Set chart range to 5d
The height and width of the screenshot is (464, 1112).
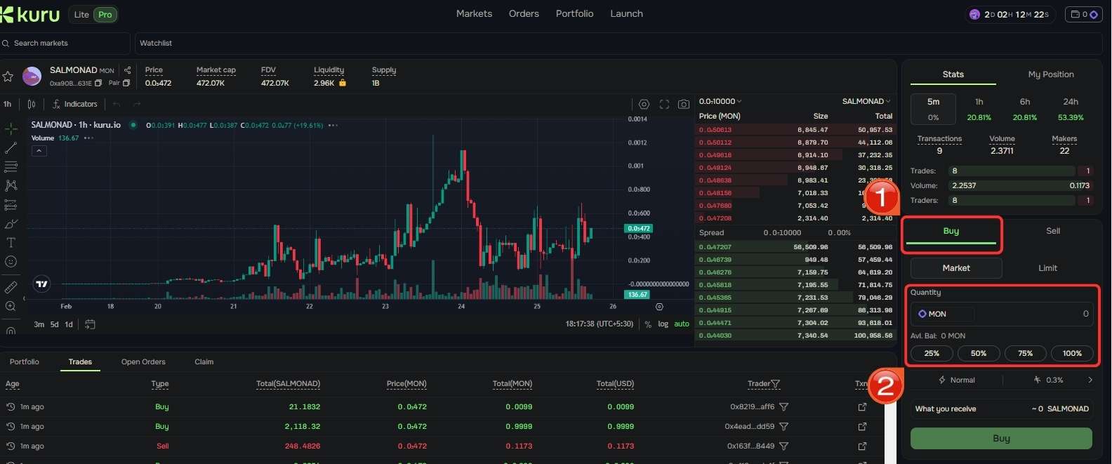[x=54, y=324]
